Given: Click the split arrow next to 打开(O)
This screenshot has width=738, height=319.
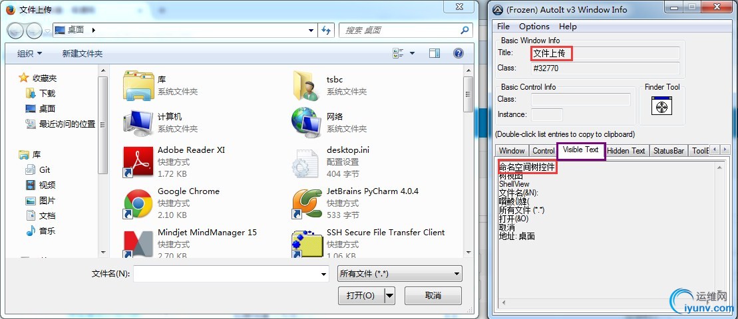Looking at the screenshot, I should click(390, 296).
